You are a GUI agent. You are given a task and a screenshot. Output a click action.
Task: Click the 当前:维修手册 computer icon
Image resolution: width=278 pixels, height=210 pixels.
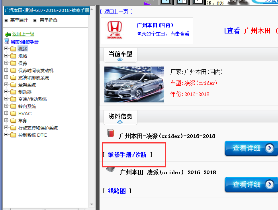click(7, 41)
